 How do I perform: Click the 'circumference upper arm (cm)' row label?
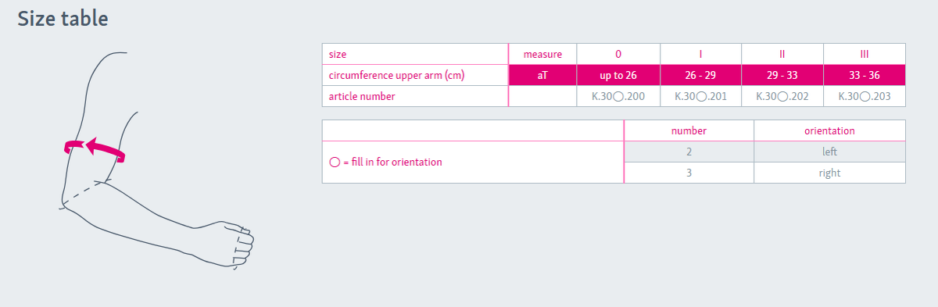coord(415,76)
